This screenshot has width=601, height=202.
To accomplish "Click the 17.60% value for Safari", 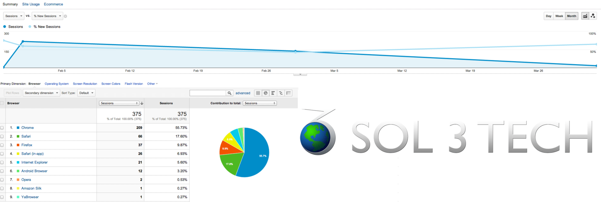I will 181,136.
